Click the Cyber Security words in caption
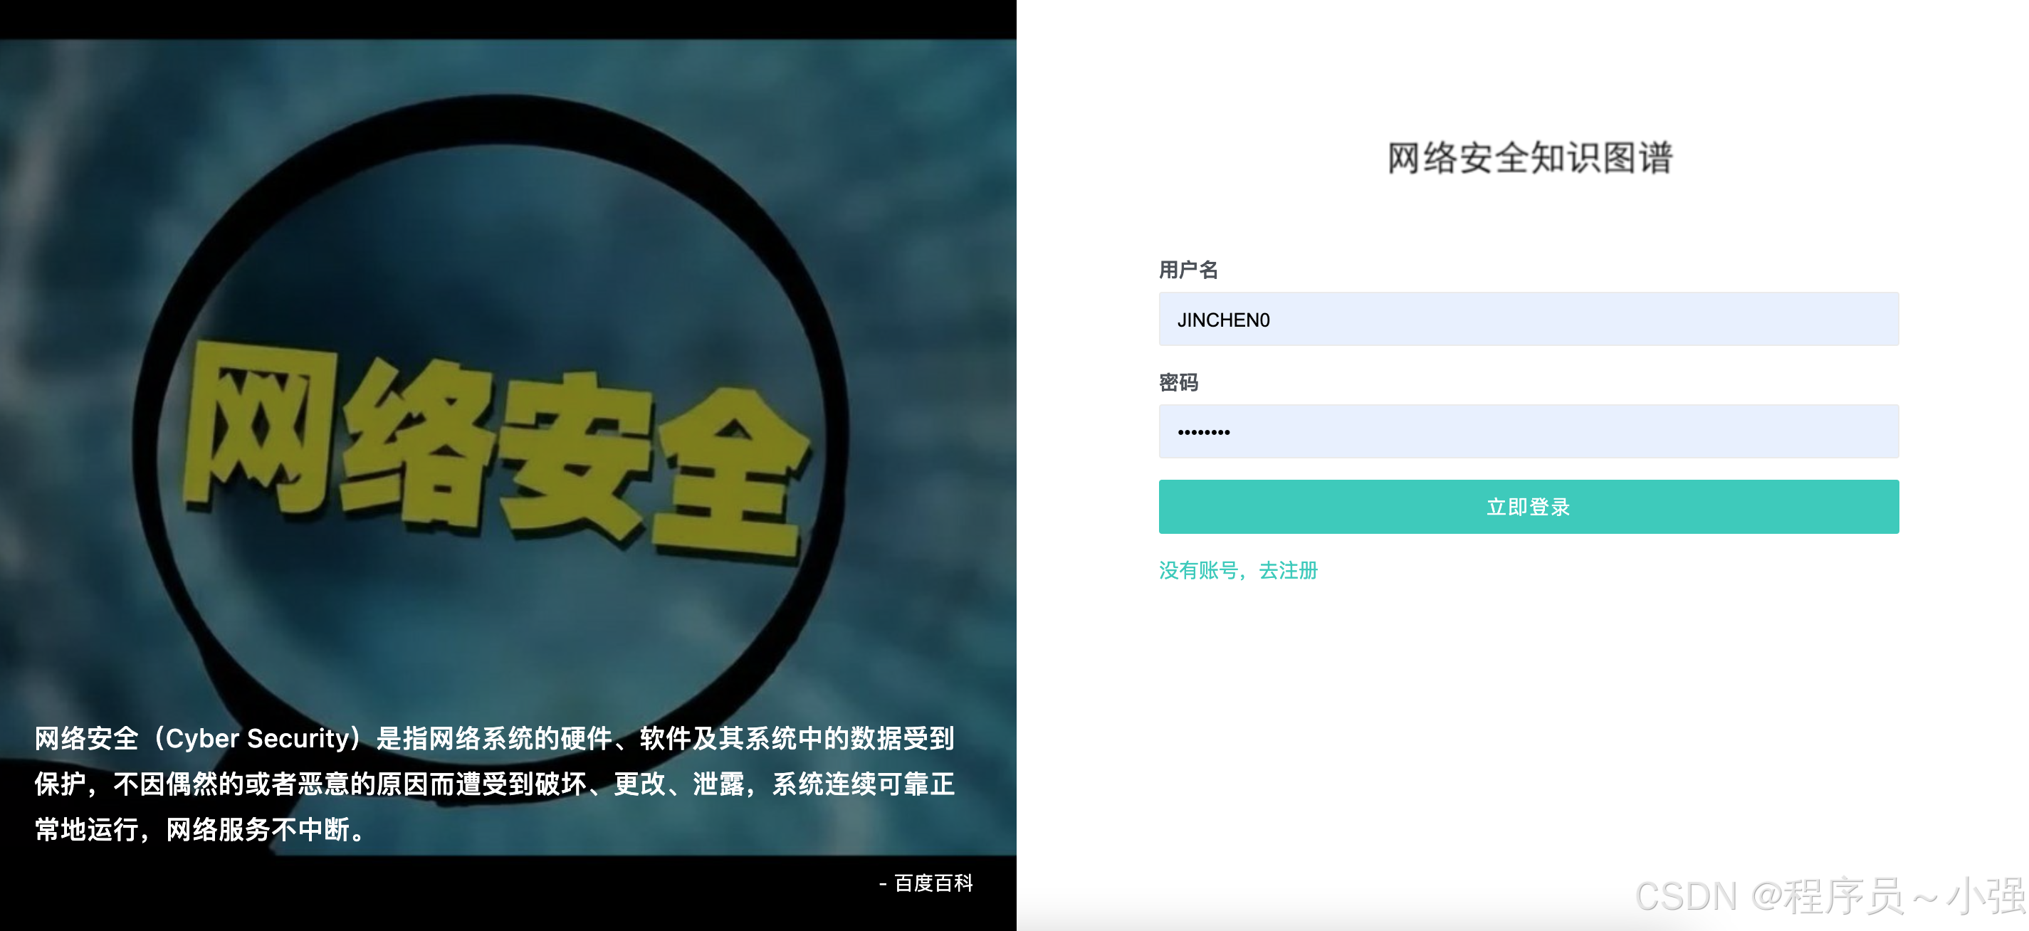The height and width of the screenshot is (931, 2029). [257, 738]
